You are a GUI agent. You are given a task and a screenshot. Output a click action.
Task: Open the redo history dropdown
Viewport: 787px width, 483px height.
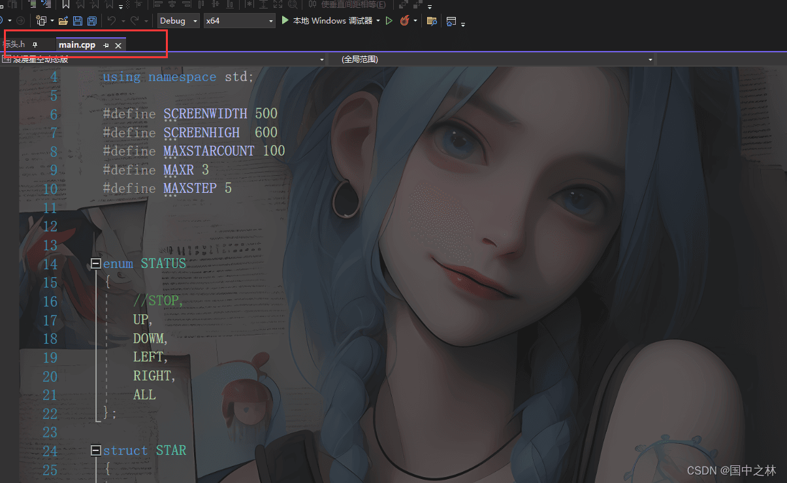[x=146, y=21]
